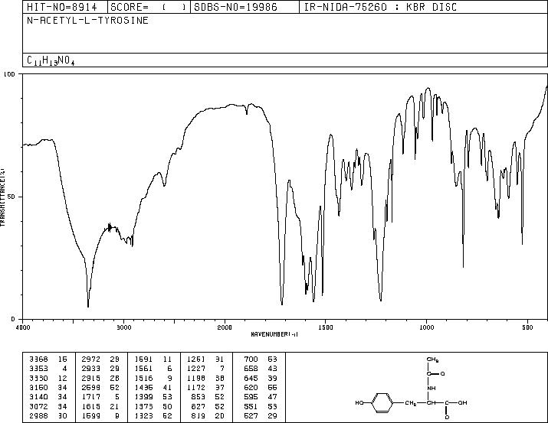
Task: Click the NH label in structure diagram
Action: 432,388
